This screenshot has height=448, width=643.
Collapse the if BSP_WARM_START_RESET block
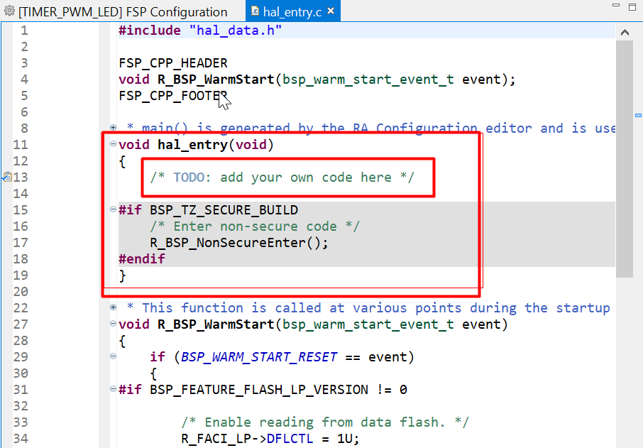pos(114,357)
